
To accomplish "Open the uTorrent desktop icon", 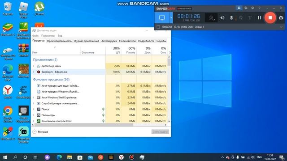I will 39,8.
